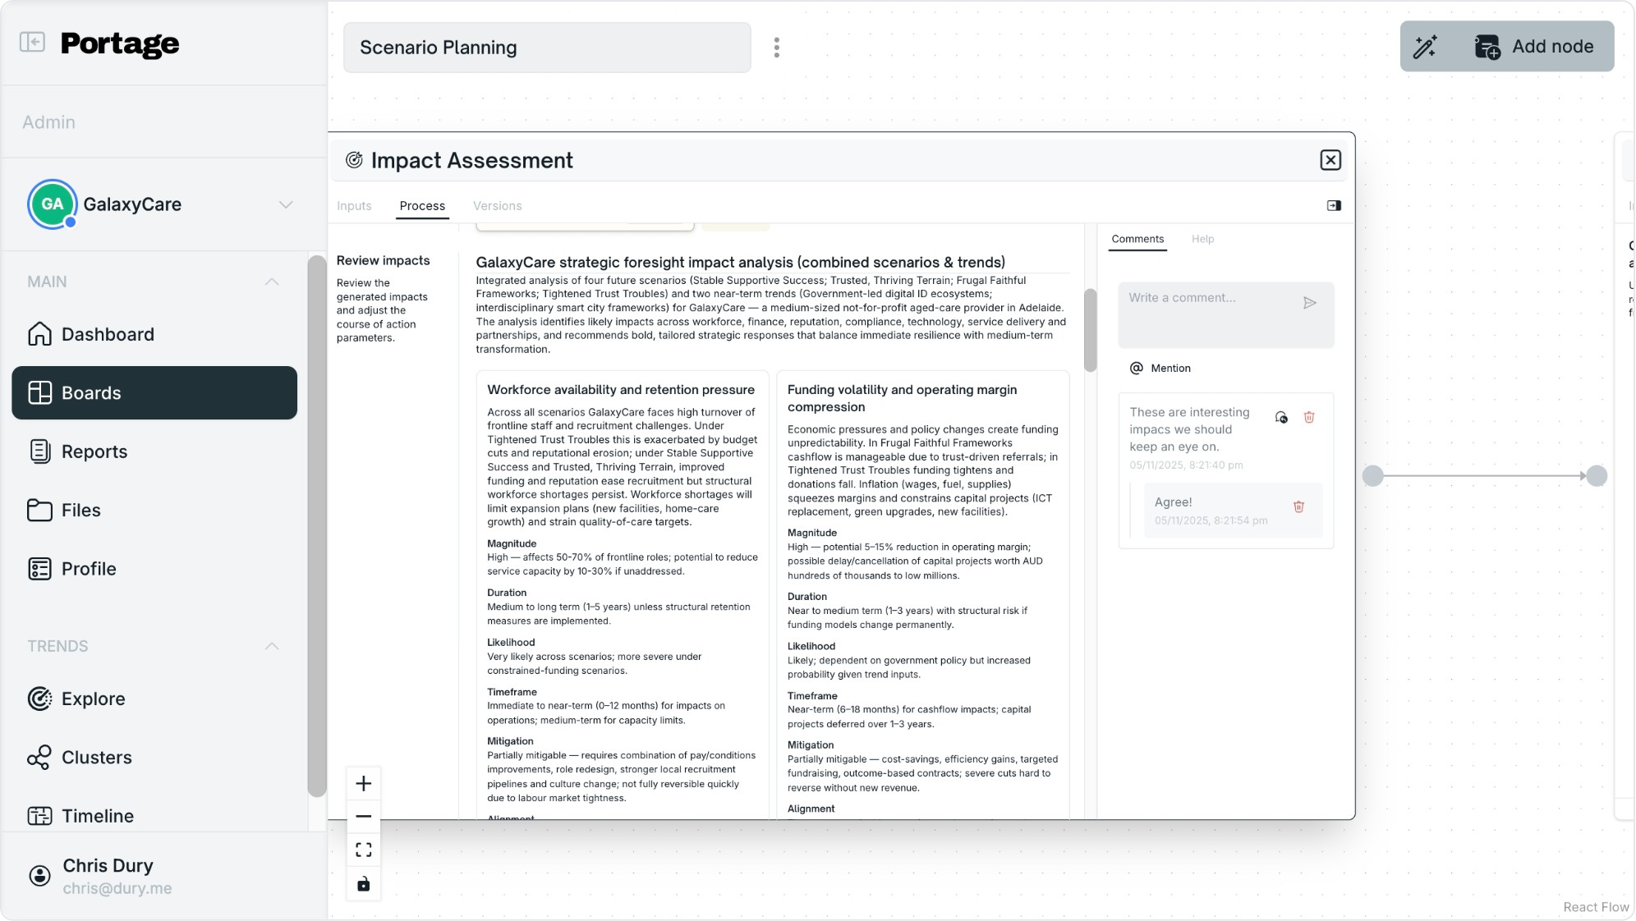Collapse the TRENDS sidebar section

pos(272,646)
